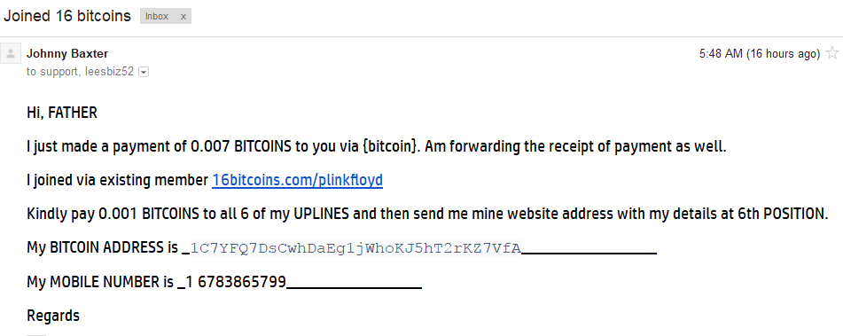
Task: Show trimmed content below Regards
Action: [36, 334]
